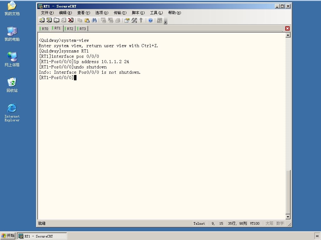Click the 开始 Start button
Image resolution: width=321 pixels, height=240 pixels.
pos(8,236)
